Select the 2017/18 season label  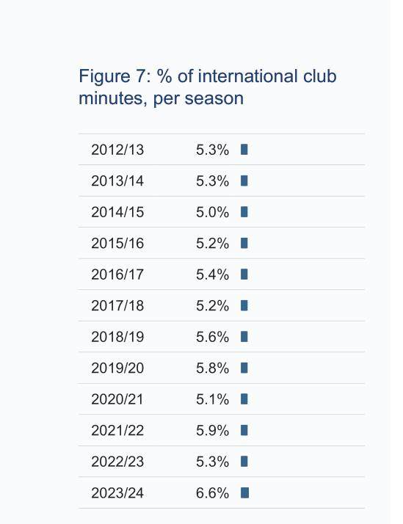[x=117, y=305]
